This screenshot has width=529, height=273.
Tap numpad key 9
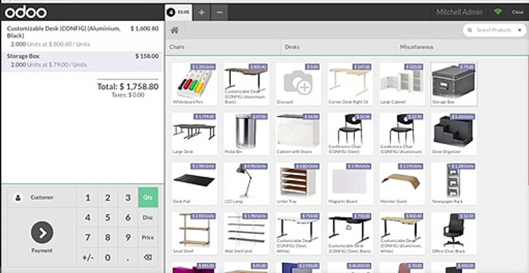click(128, 238)
